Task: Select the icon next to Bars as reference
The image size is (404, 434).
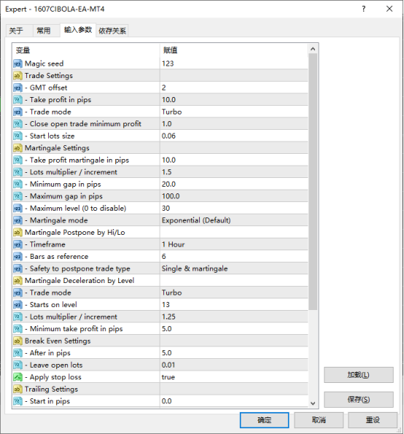Action: (18, 257)
